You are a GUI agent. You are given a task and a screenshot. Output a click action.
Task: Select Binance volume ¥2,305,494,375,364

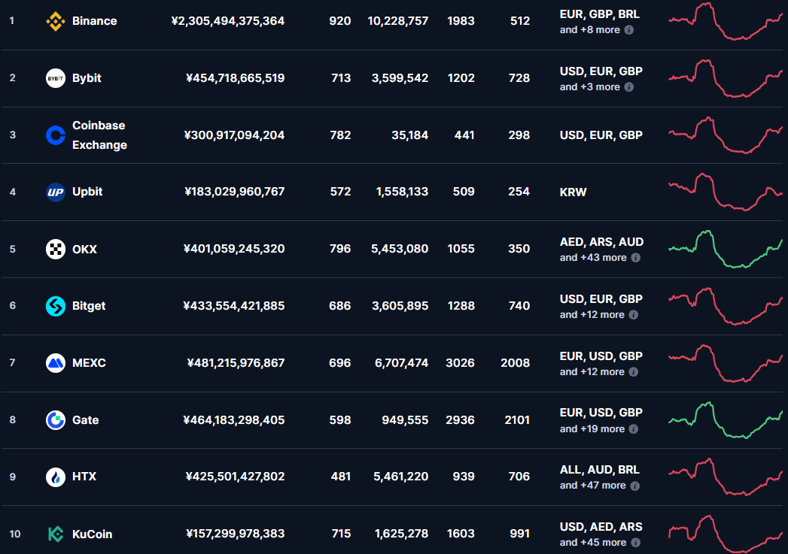[227, 21]
